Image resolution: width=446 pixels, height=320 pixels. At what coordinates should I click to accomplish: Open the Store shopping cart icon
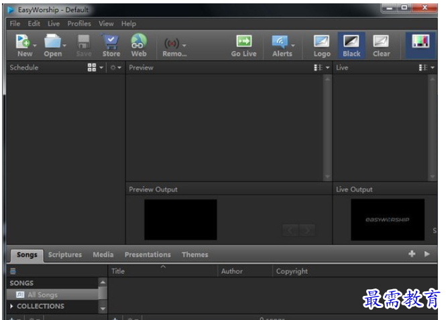[x=111, y=42]
